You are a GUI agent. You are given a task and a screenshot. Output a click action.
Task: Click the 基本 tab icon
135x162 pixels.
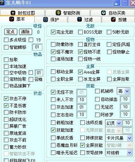point(12,19)
